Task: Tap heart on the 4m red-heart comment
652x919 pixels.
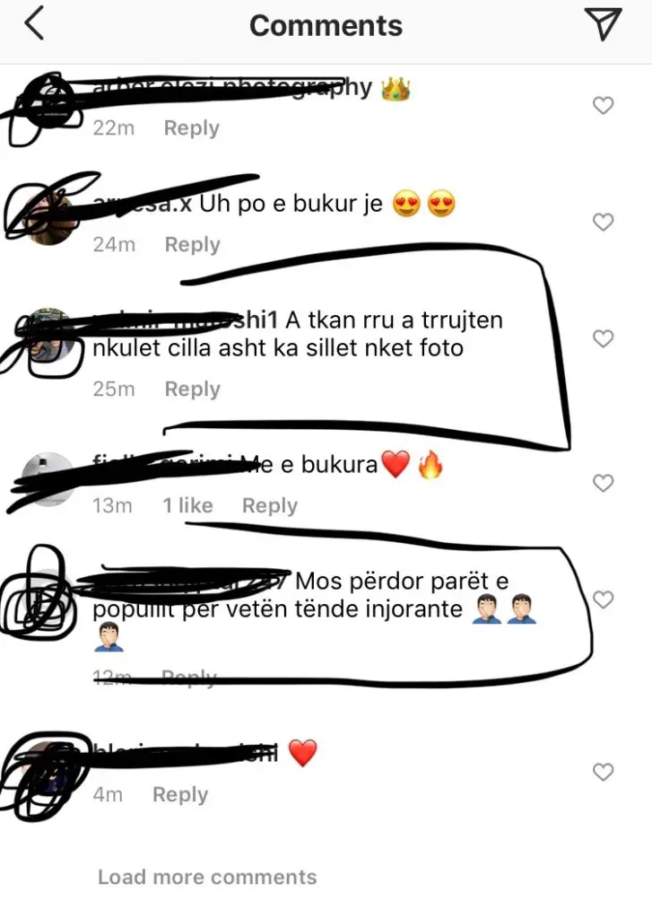Action: point(603,772)
